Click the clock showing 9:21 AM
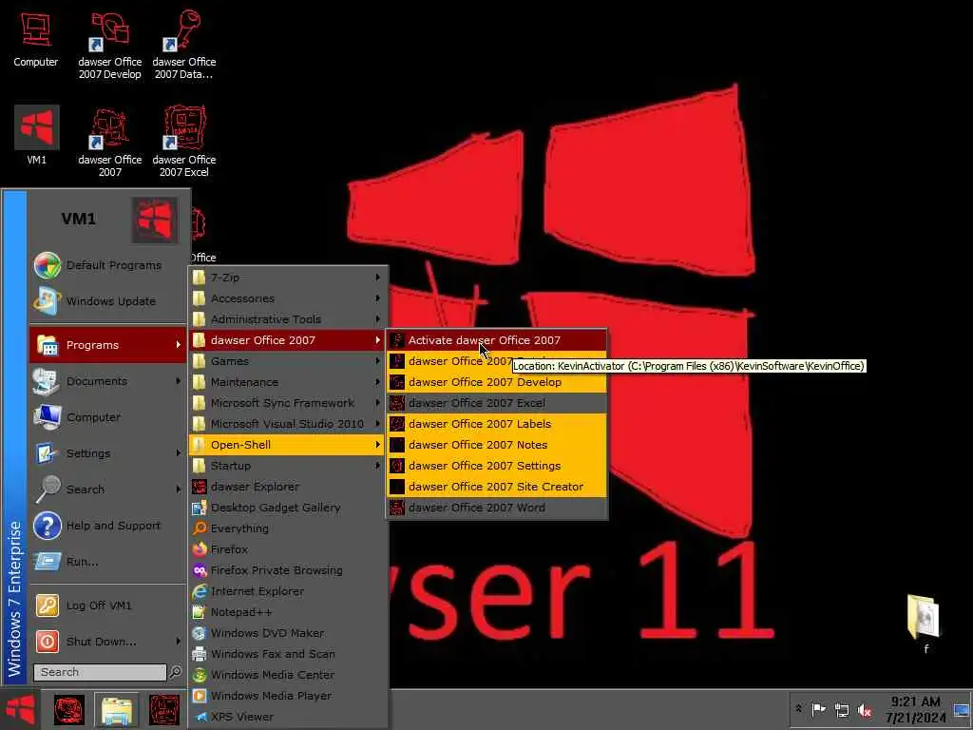Image resolution: width=973 pixels, height=730 pixels. coord(915,709)
